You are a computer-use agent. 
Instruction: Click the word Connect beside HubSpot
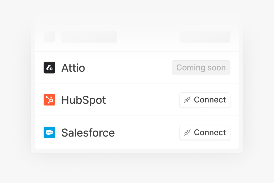point(210,100)
